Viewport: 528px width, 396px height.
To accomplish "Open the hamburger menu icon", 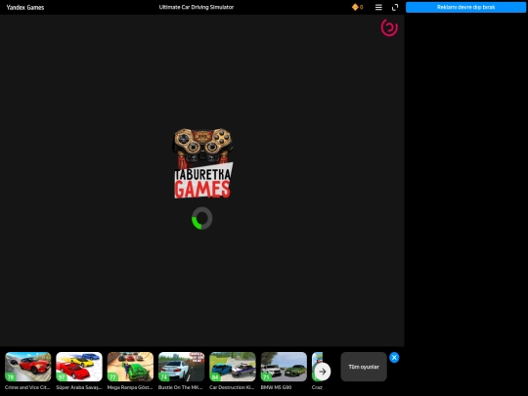I will pos(378,7).
